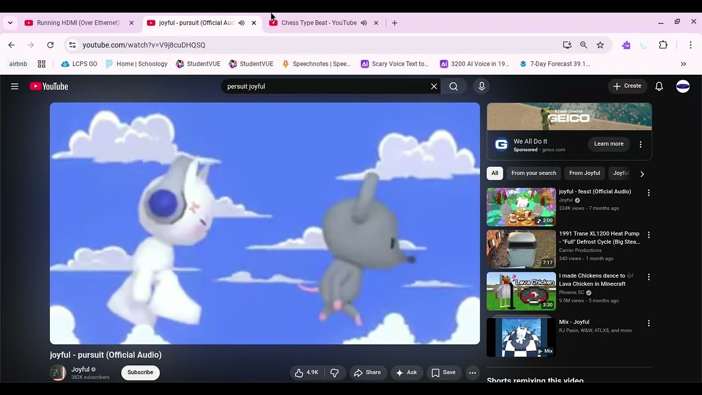Save the video to a playlist
Screen dimensions: 702x395
[443, 373]
